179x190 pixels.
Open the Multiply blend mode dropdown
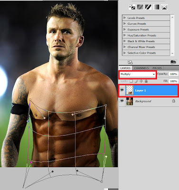click(138, 74)
